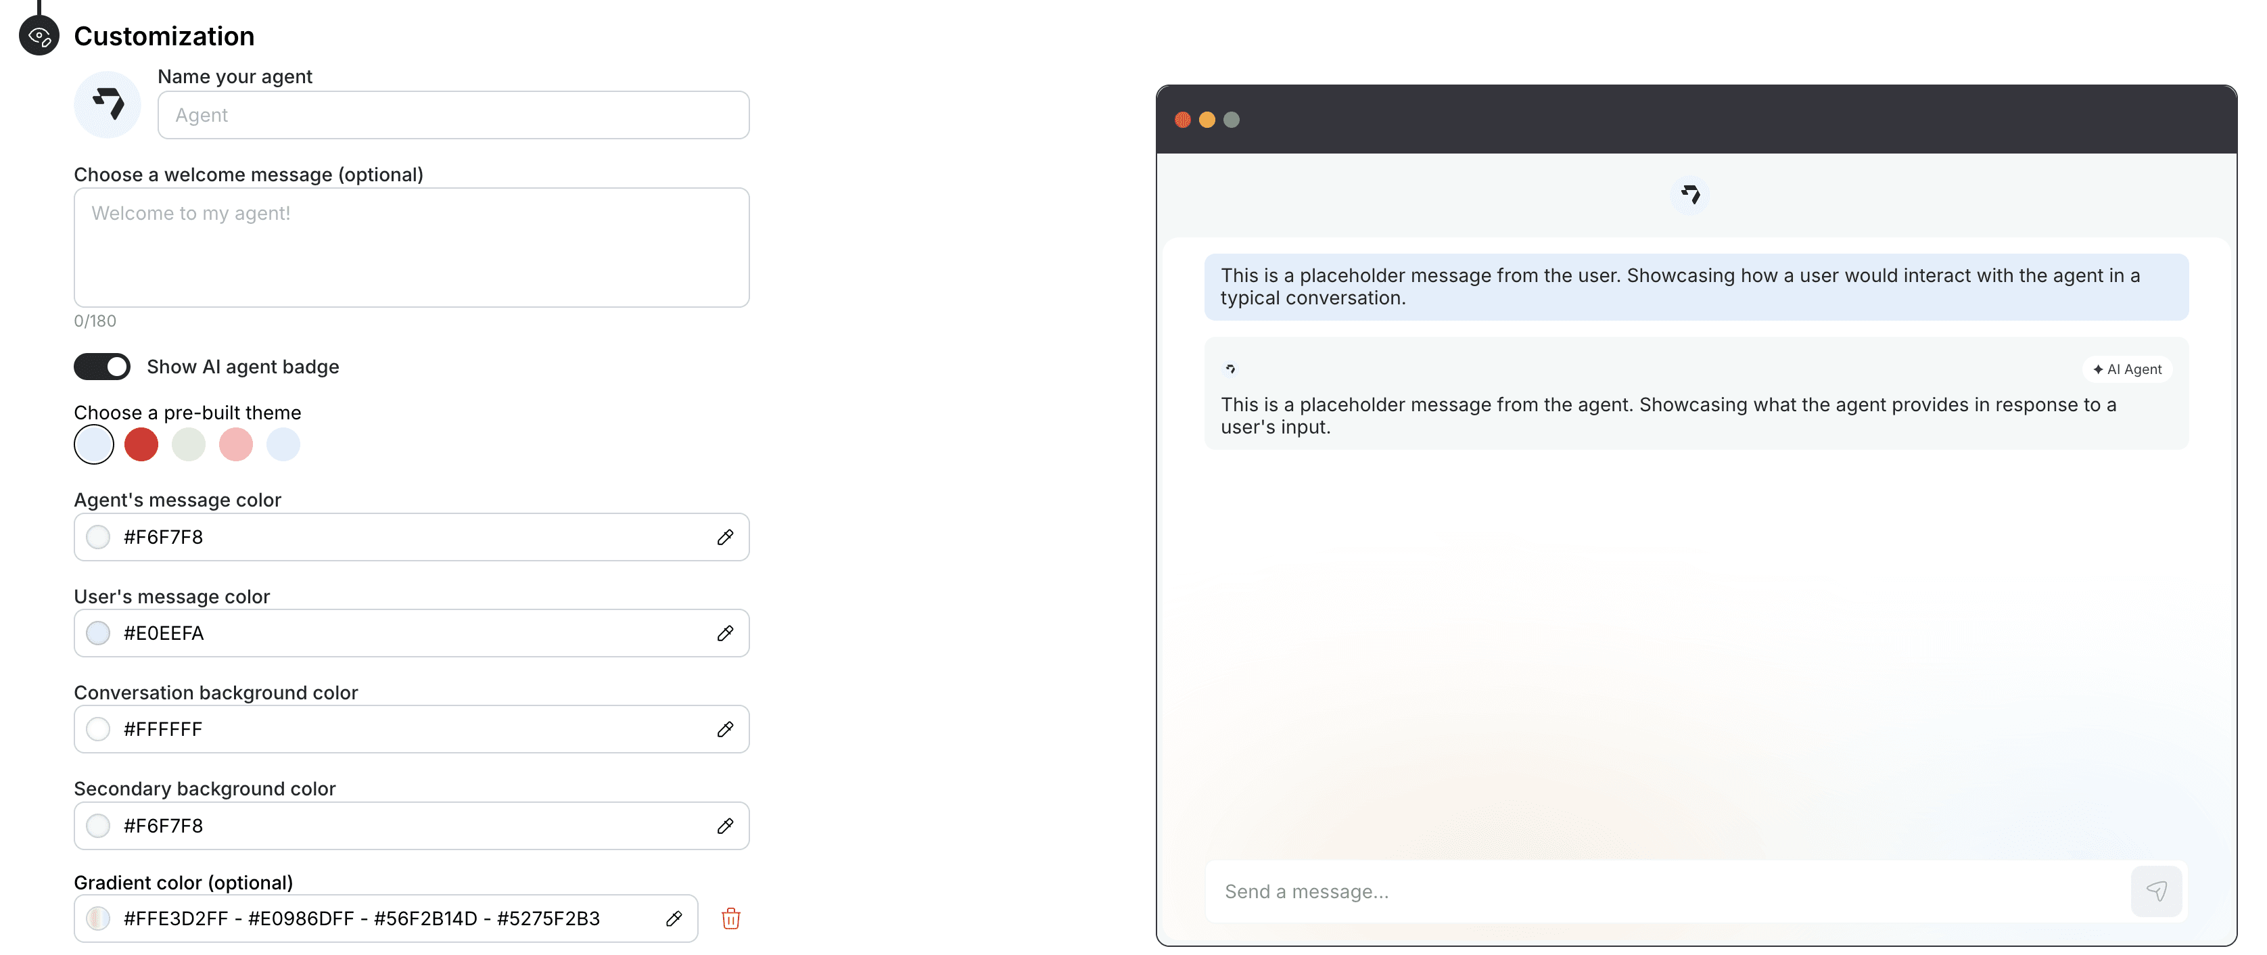Click the 0/180 character counter
This screenshot has width=2267, height=955.
[95, 321]
